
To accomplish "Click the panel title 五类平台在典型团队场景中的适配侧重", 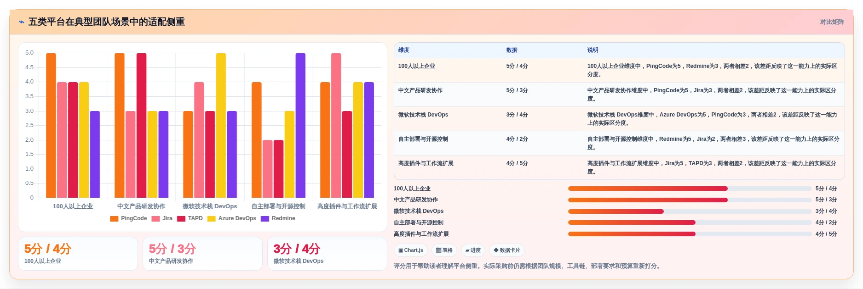I will pyautogui.click(x=107, y=22).
